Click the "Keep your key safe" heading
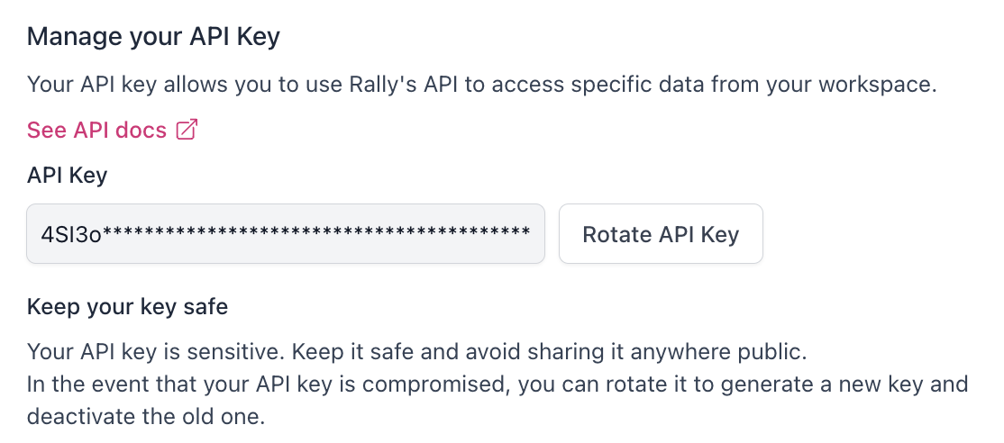This screenshot has width=1004, height=443. pyautogui.click(x=127, y=307)
